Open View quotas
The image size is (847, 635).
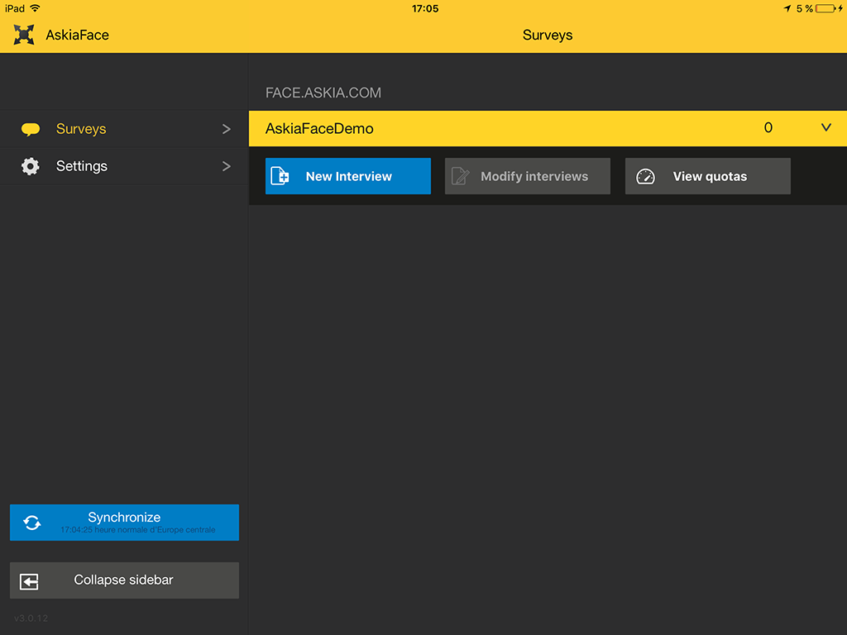click(708, 176)
